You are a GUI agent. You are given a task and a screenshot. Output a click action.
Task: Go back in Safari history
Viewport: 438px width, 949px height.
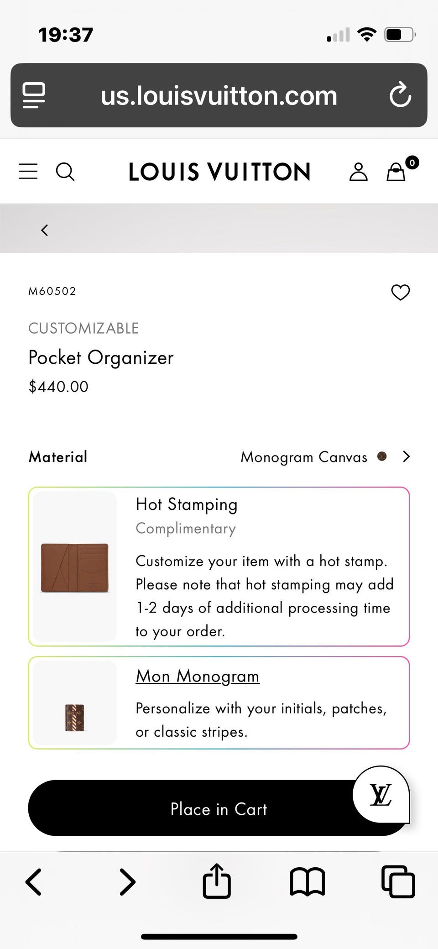(34, 881)
